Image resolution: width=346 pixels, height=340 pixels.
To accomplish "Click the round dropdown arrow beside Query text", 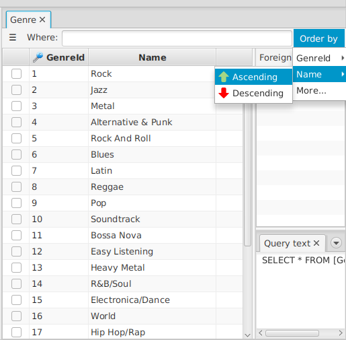I will (x=336, y=243).
